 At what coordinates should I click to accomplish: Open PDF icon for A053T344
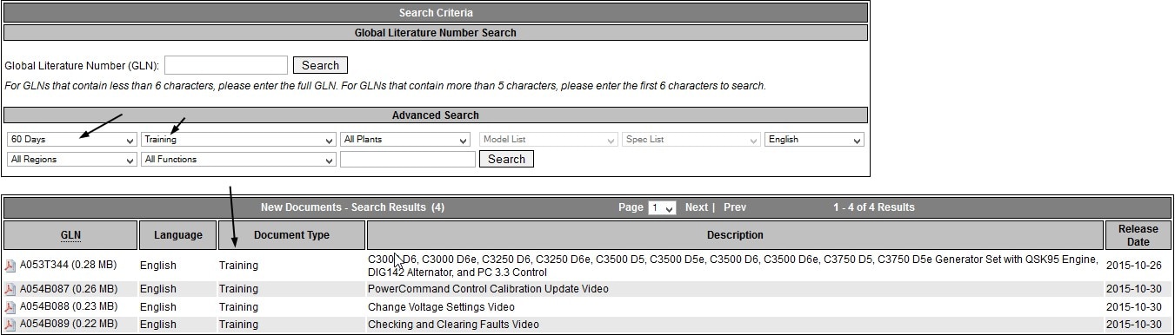[x=10, y=266]
